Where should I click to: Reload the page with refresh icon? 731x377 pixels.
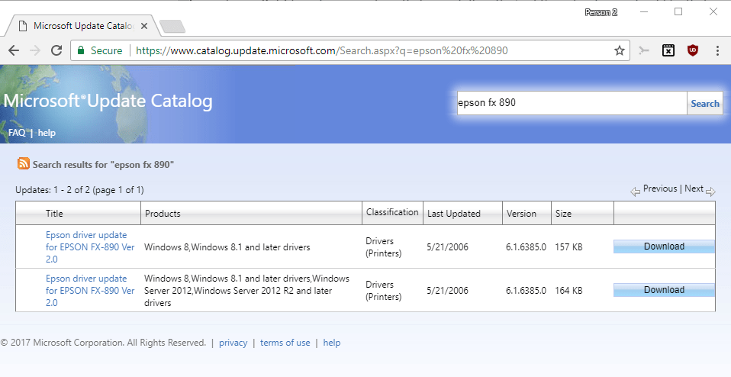click(x=56, y=51)
